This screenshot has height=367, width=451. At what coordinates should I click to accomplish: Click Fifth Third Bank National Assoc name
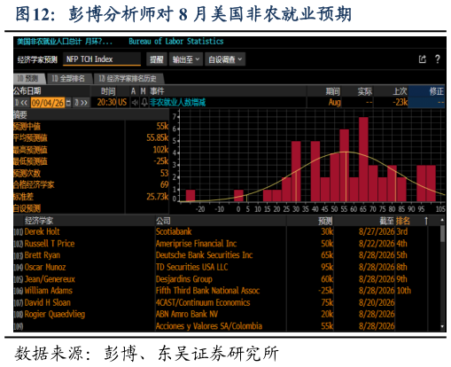click(207, 291)
